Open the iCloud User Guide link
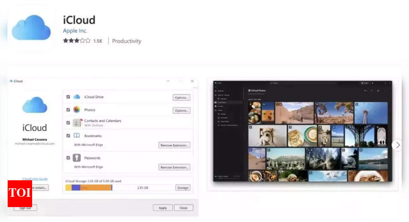Image resolution: width=409 pixels, height=222 pixels. (34, 178)
